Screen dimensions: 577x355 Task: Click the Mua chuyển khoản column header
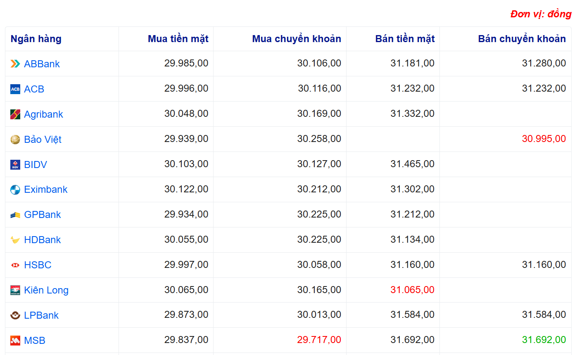coord(297,39)
